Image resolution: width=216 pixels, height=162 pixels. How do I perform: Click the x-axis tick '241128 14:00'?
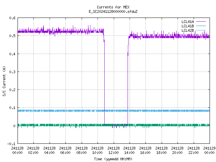pos(129,150)
